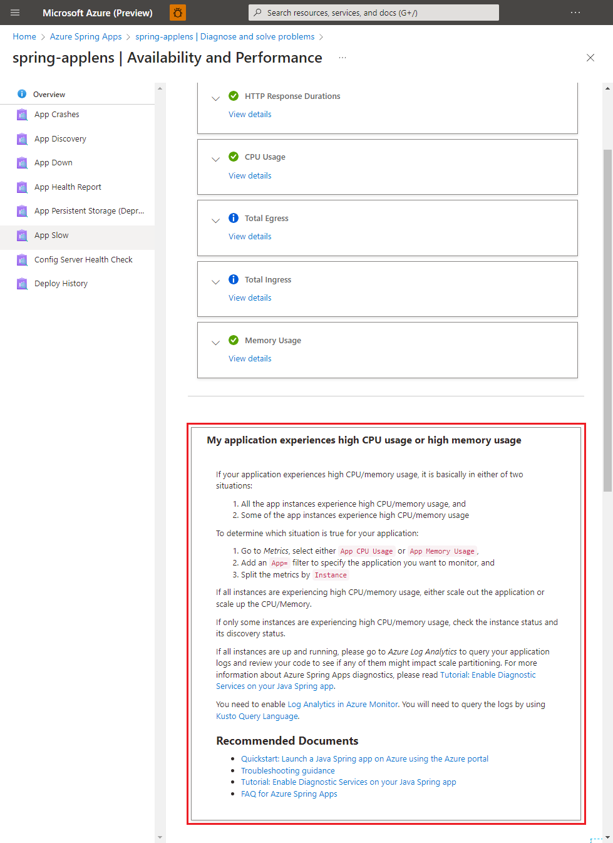Click the App Down detector icon
The image size is (613, 843).
22,163
